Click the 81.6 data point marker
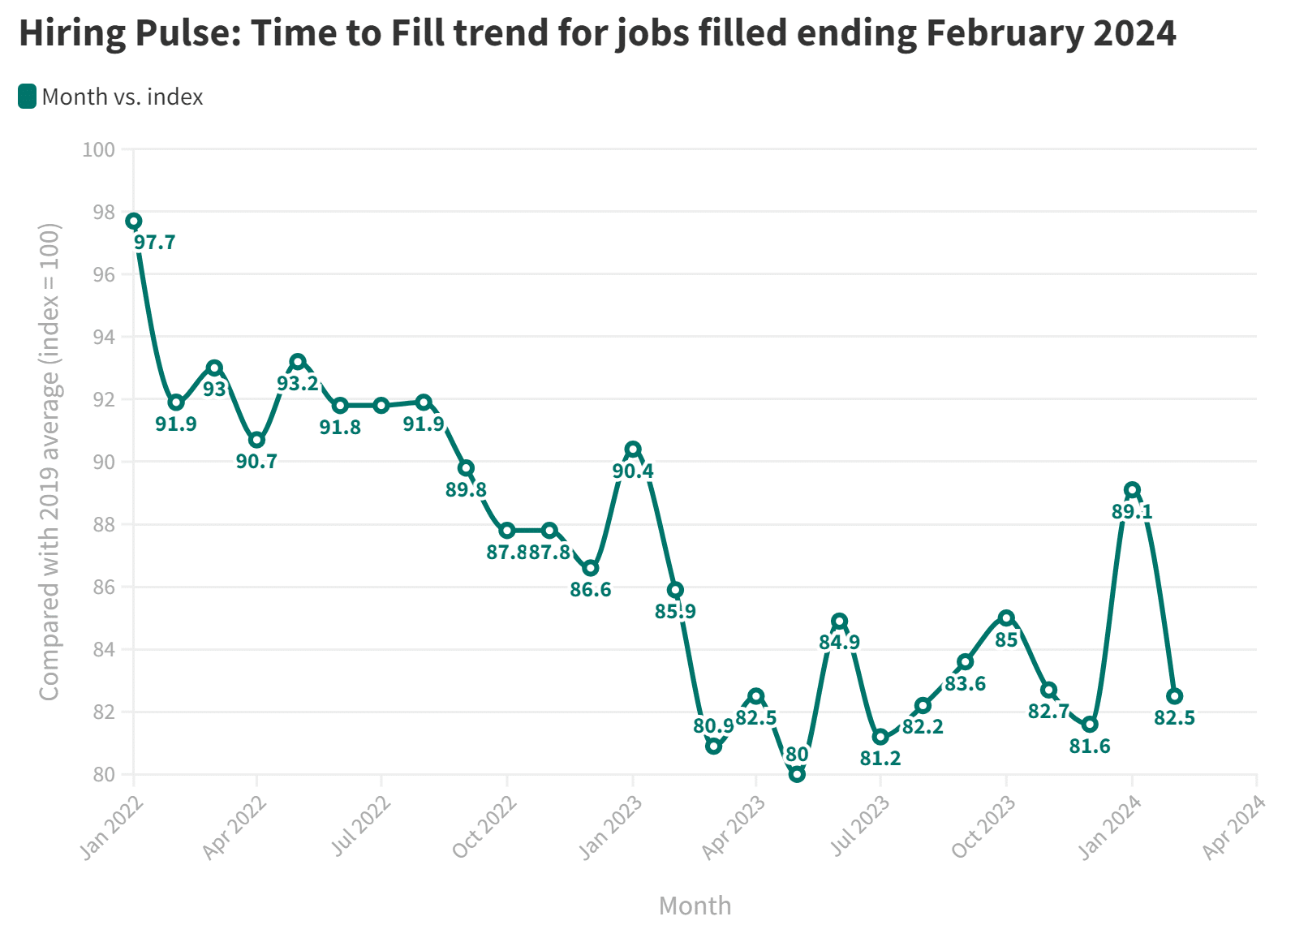Image resolution: width=1308 pixels, height=938 pixels. (1090, 724)
